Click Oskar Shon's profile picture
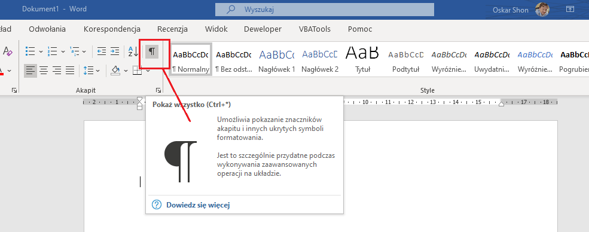The width and height of the screenshot is (589, 232). pos(542,10)
